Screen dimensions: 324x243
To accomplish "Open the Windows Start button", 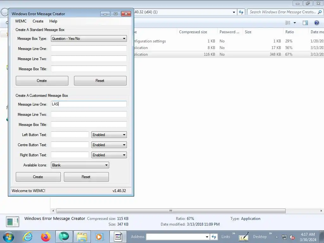I will tap(9, 237).
